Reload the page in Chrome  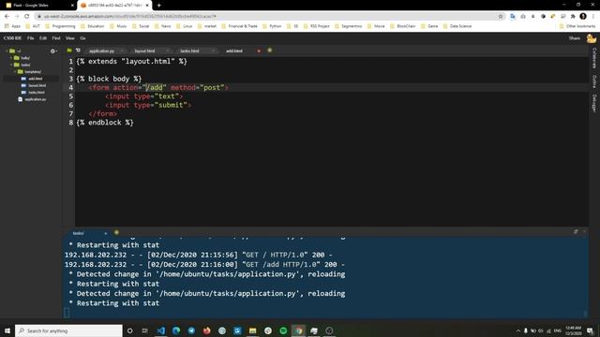tap(27, 17)
